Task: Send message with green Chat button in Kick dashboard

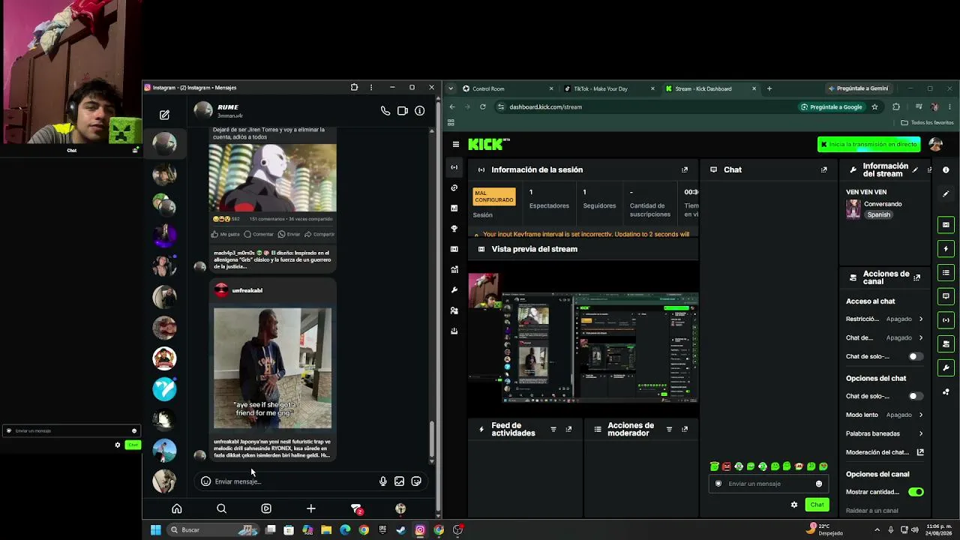Action: [817, 505]
